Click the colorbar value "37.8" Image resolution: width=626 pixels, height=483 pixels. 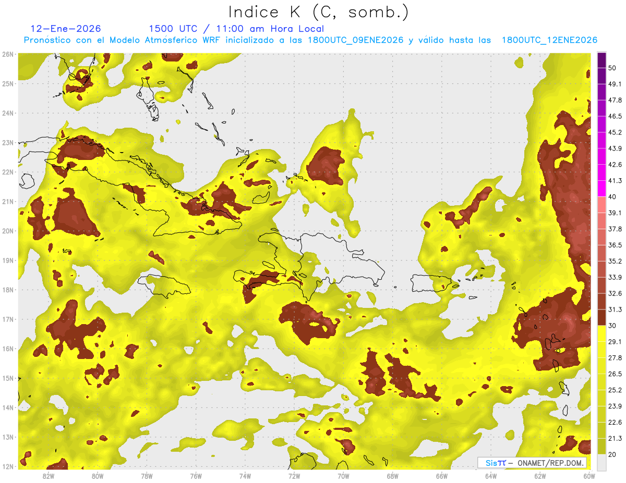click(x=615, y=229)
